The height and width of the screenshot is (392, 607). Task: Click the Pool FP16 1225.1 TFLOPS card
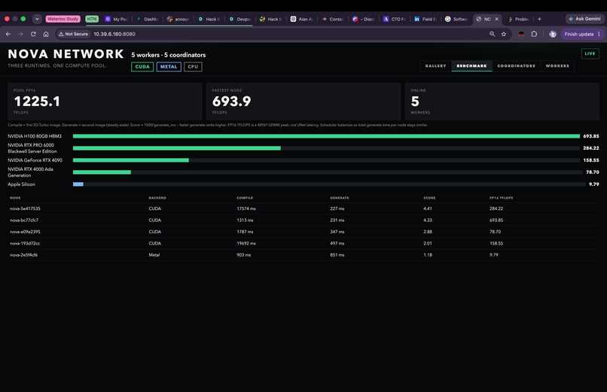tap(105, 102)
